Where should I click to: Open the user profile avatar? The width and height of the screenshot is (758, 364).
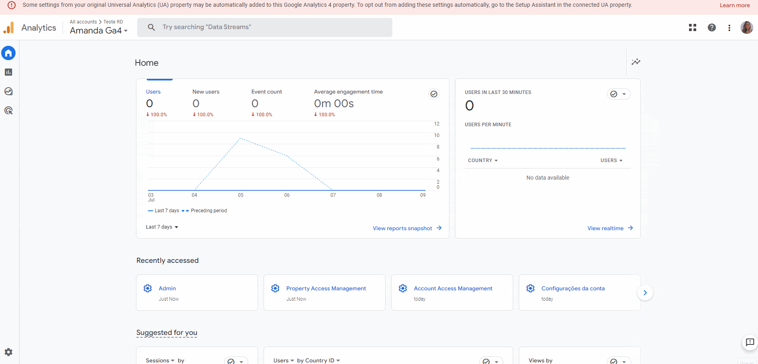(747, 27)
